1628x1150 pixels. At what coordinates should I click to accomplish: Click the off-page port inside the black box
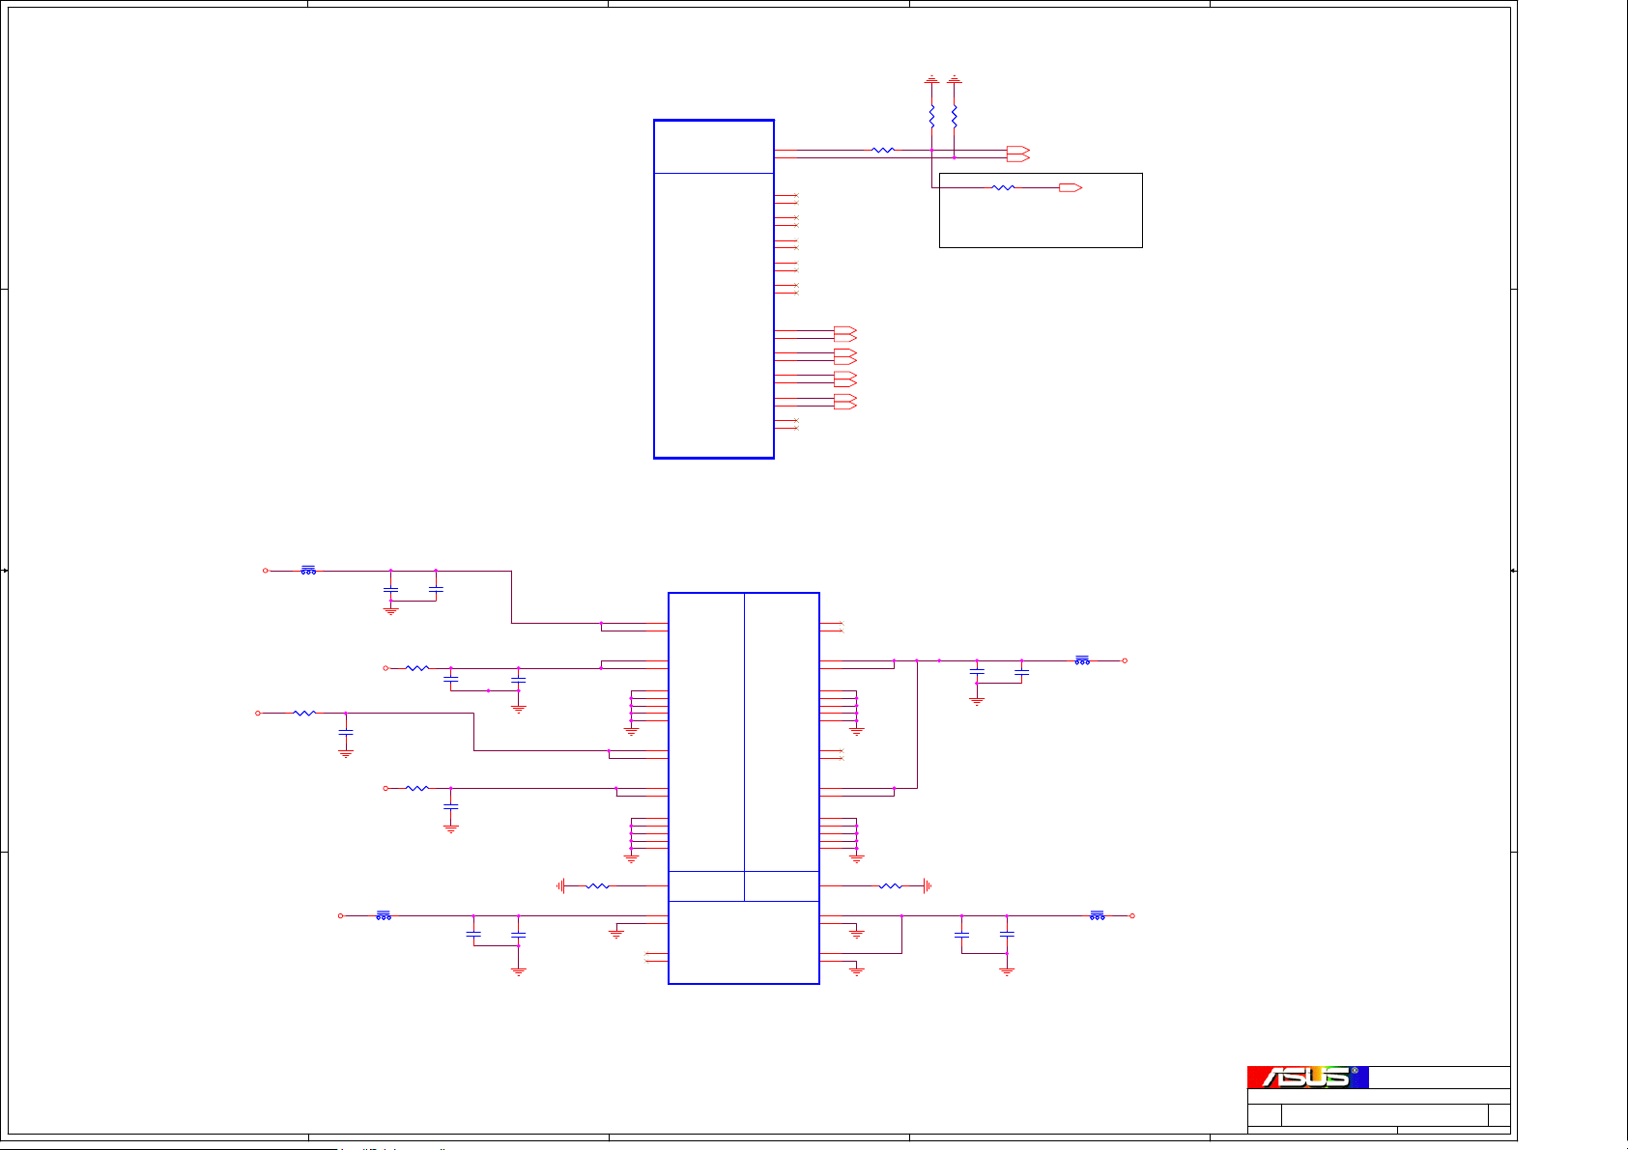click(1070, 187)
